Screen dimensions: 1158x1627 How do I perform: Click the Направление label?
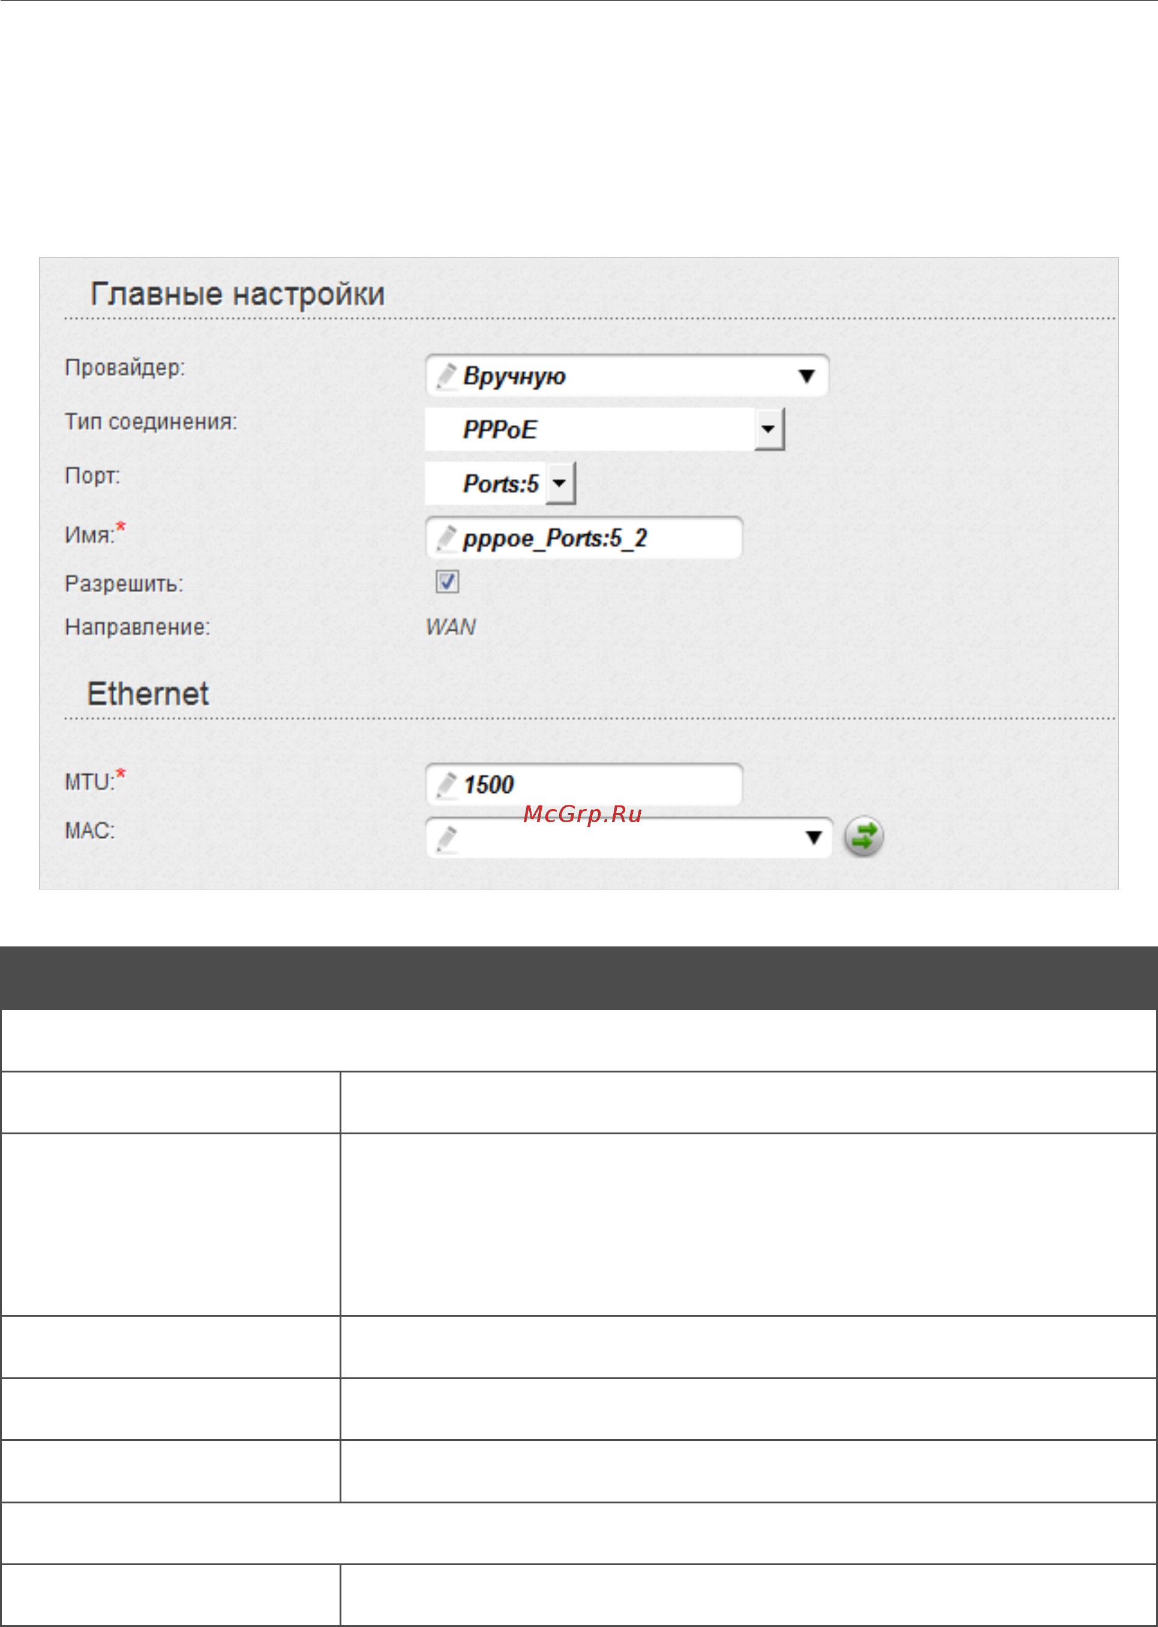tap(137, 627)
